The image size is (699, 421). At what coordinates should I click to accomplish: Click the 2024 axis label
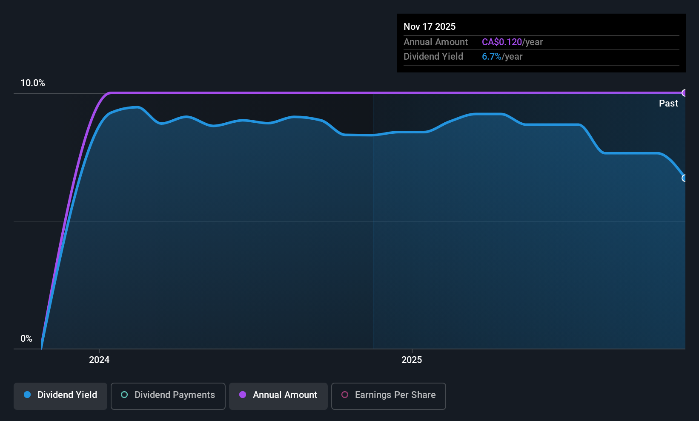click(99, 360)
